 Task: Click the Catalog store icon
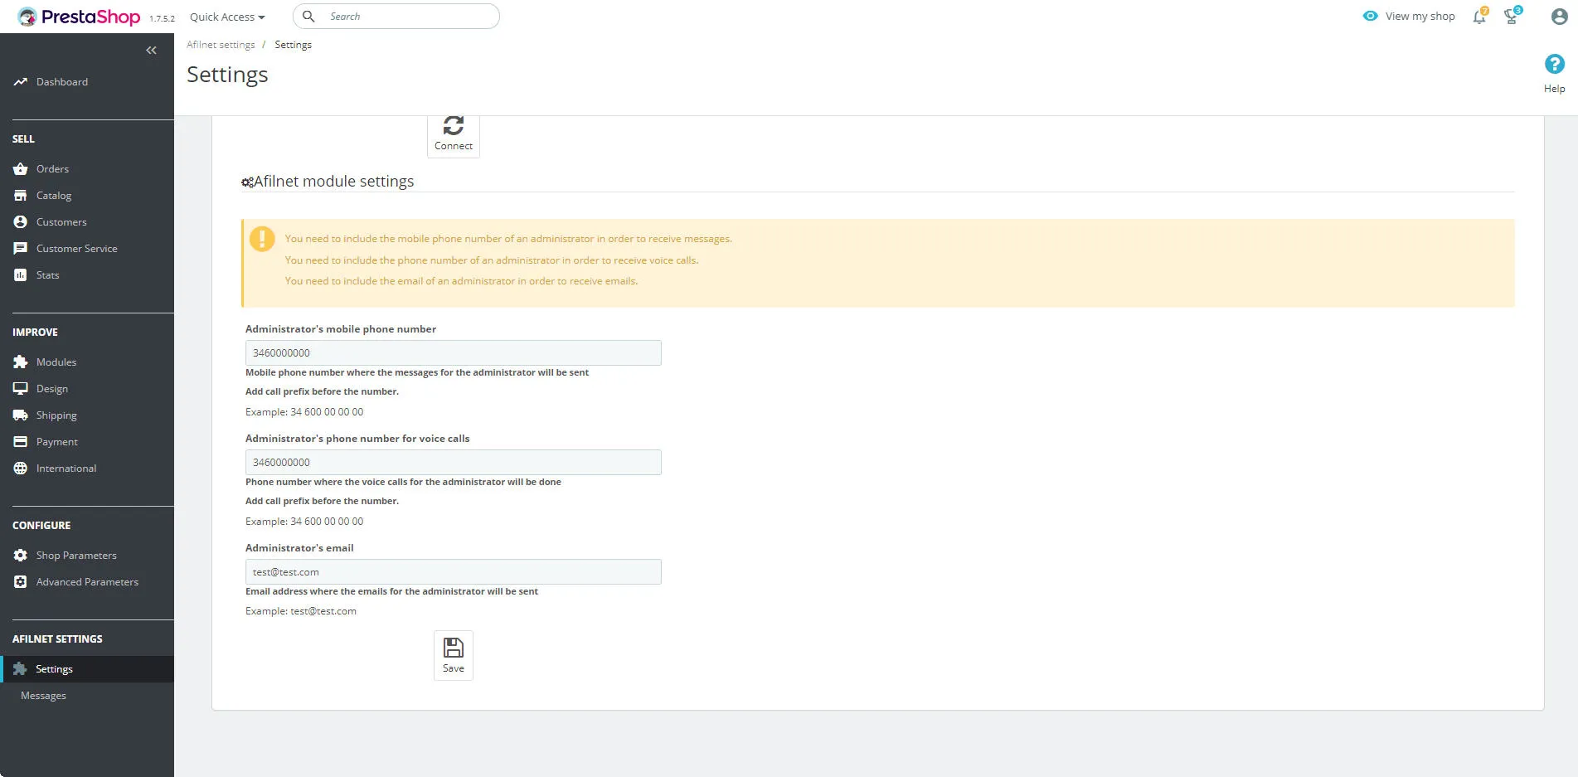[21, 196]
